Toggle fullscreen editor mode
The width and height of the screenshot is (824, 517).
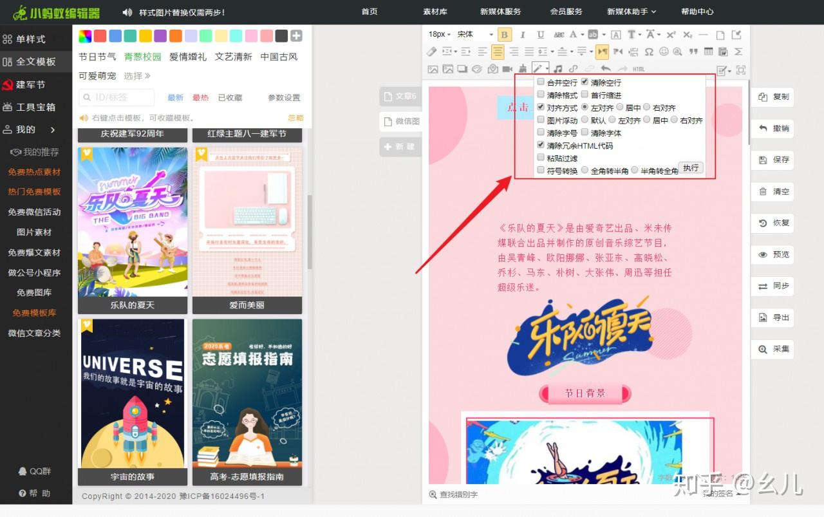[x=741, y=70]
